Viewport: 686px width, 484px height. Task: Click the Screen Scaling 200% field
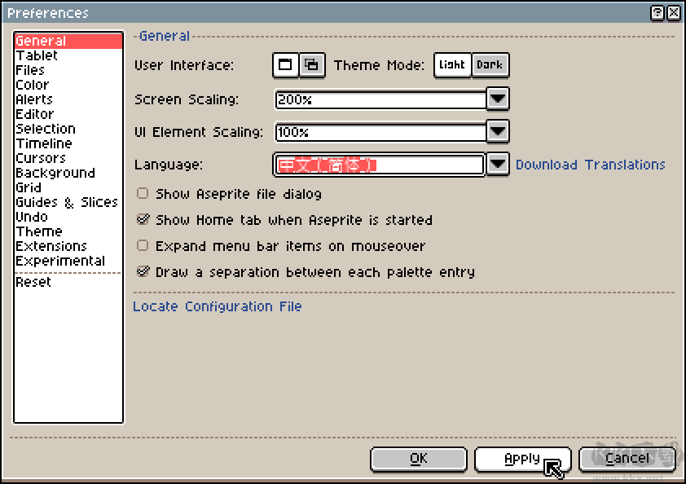[x=380, y=99]
